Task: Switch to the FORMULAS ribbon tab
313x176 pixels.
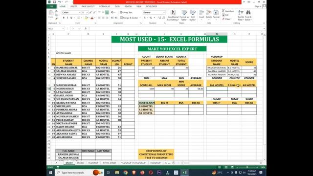Action: pos(105,6)
